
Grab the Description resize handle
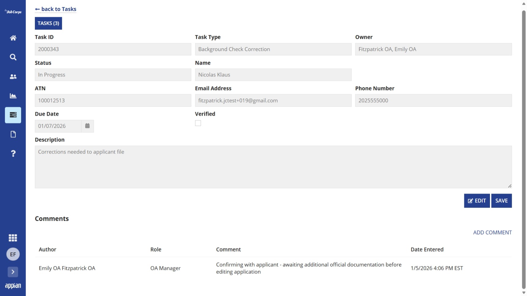tap(509, 186)
